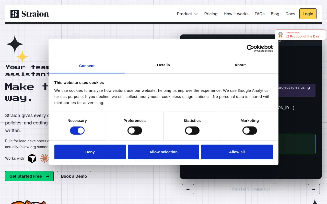The width and height of the screenshot is (327, 204).
Task: Deny all cookies
Action: 90,152
